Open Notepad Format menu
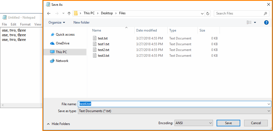 tap(25, 24)
